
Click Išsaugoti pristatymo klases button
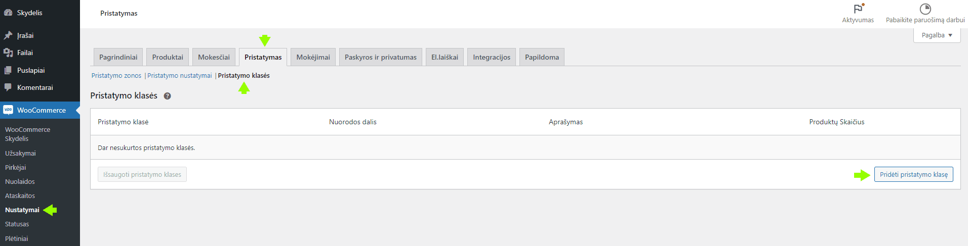coord(142,174)
